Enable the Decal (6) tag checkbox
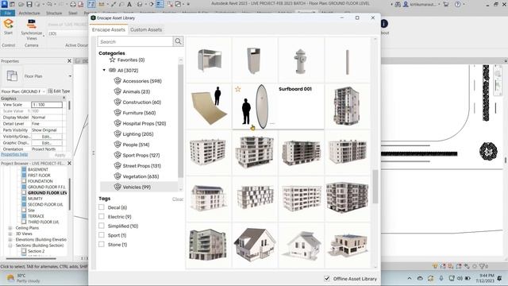The image size is (508, 286). [x=102, y=207]
